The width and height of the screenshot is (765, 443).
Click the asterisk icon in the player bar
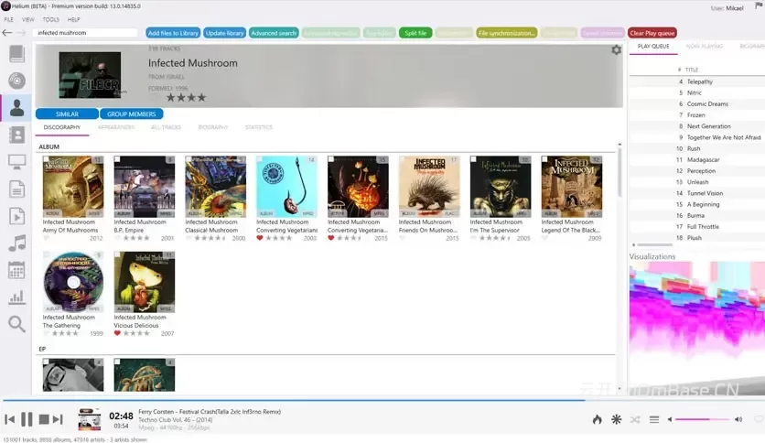[616, 419]
